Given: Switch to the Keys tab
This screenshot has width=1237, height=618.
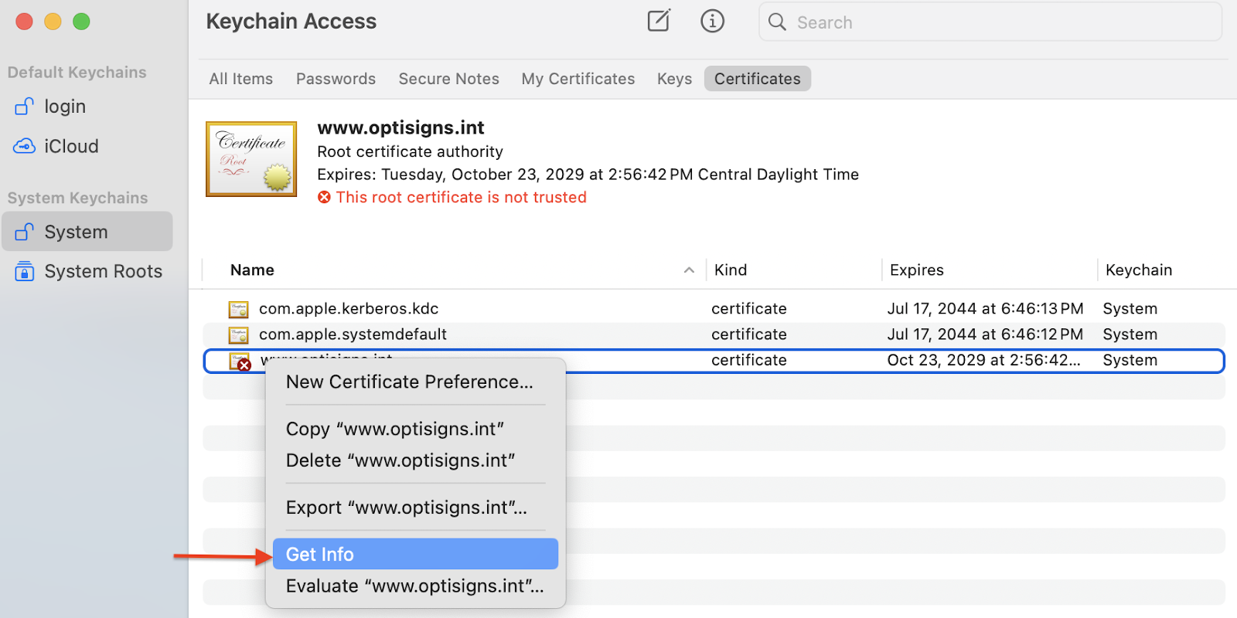Looking at the screenshot, I should (x=674, y=79).
